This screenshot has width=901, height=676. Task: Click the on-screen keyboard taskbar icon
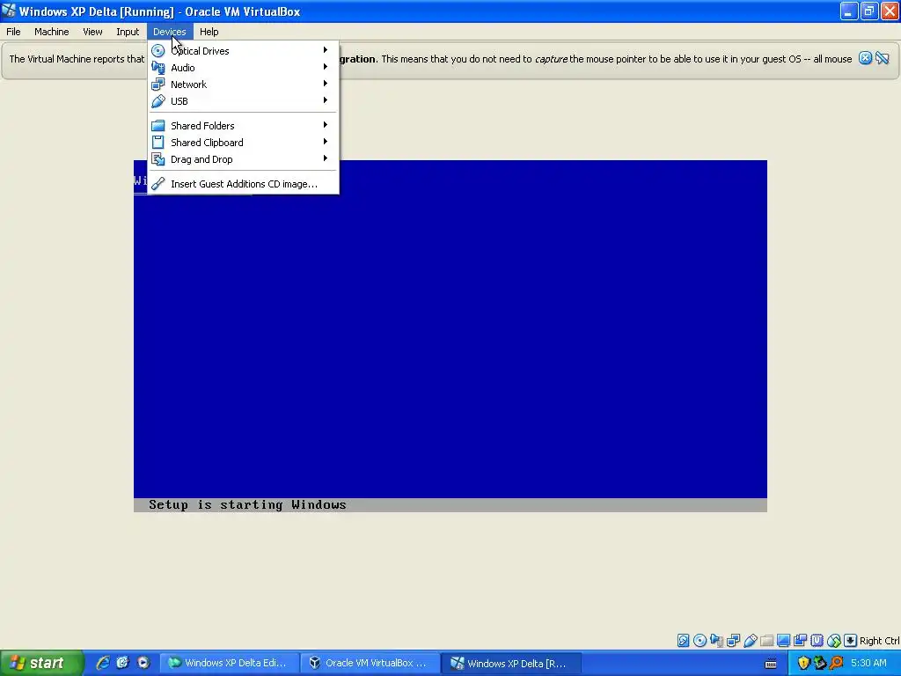[x=771, y=664]
